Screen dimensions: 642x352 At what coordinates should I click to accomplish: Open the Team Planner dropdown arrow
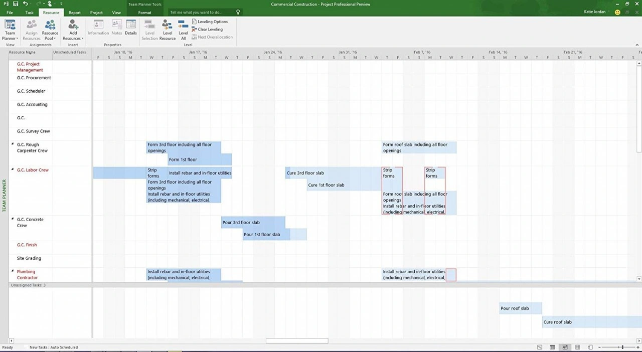pyautogui.click(x=17, y=38)
